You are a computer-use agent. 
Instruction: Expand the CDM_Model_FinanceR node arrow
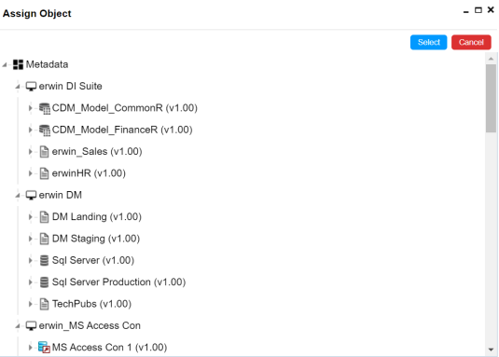[30, 130]
